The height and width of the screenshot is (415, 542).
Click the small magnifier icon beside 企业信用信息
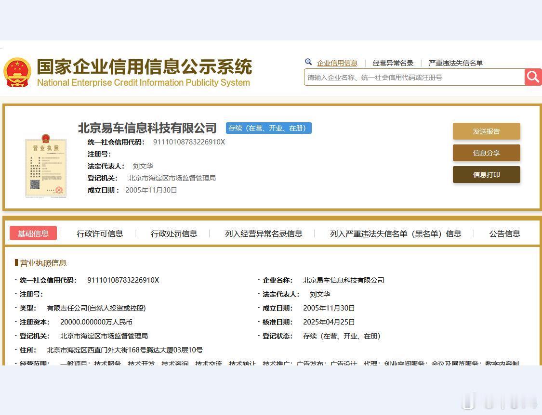(308, 62)
